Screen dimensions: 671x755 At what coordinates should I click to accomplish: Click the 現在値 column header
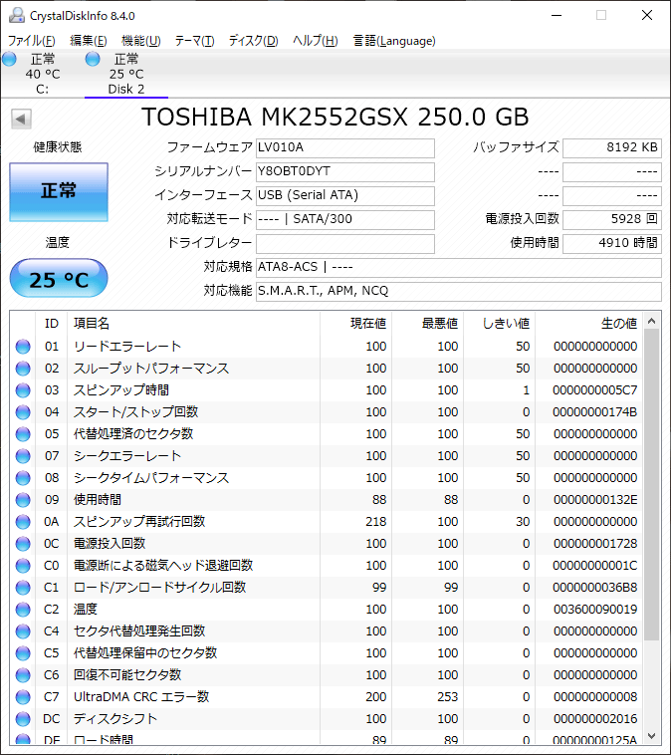[355, 324]
